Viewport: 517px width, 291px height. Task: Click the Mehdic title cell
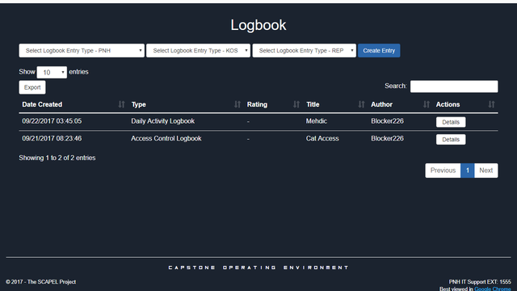pos(317,121)
